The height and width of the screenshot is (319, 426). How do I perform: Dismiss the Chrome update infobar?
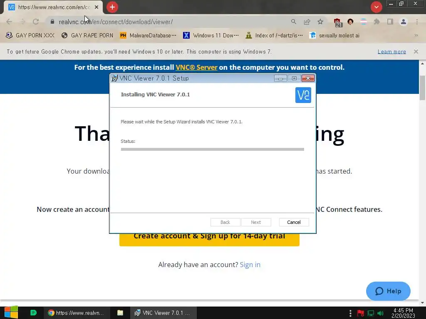(x=416, y=52)
